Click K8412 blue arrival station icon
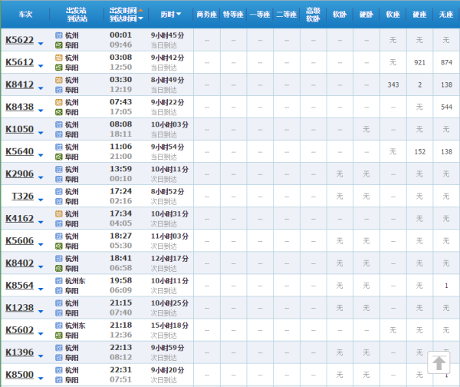 [59, 90]
